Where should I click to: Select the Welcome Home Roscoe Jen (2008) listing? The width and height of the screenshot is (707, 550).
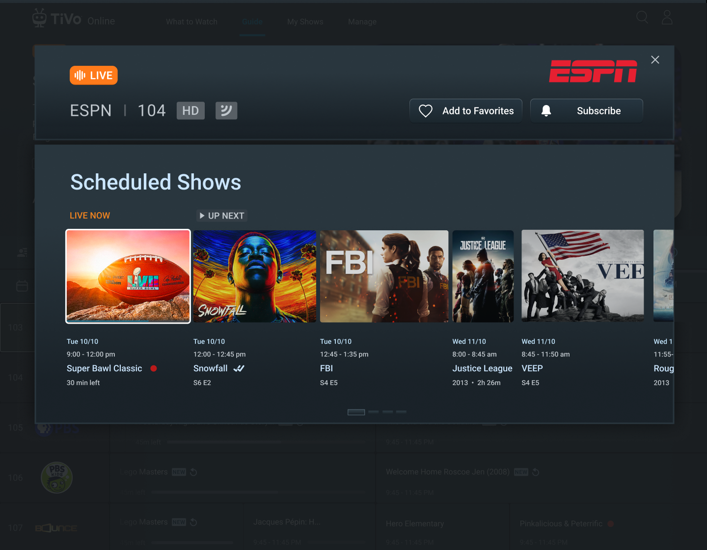pos(448,472)
